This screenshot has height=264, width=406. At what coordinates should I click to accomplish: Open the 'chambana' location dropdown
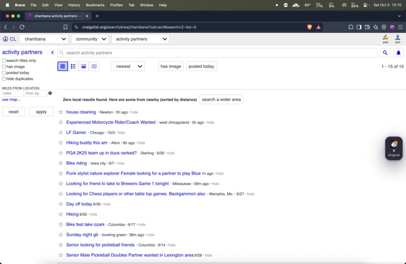pos(44,39)
